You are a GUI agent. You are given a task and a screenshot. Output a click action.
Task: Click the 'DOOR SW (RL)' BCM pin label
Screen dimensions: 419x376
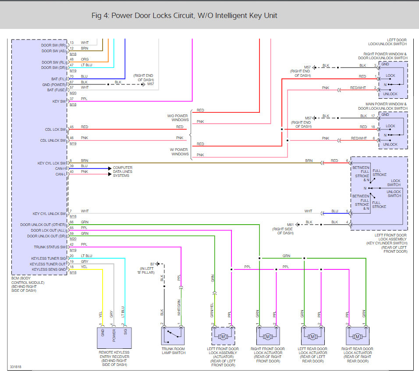pyautogui.click(x=54, y=62)
